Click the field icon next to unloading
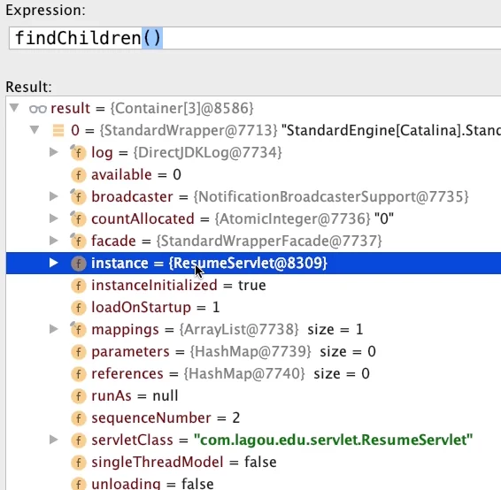The height and width of the screenshot is (490, 501). (x=78, y=484)
